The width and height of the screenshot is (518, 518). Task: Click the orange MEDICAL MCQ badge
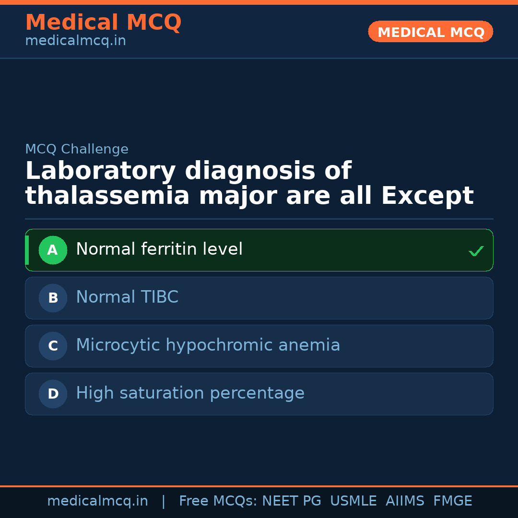point(430,32)
